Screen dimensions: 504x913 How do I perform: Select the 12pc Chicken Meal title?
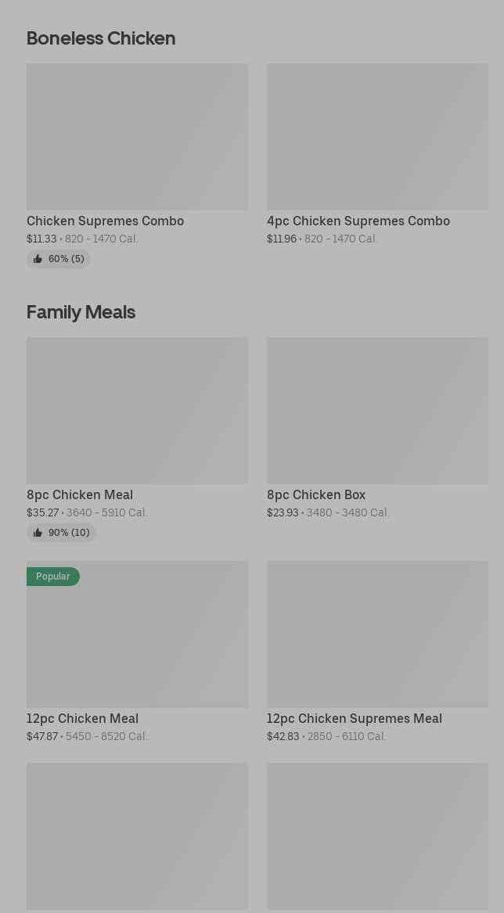point(83,718)
